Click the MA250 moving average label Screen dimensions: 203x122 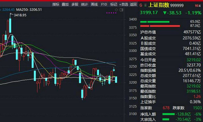[29, 10]
